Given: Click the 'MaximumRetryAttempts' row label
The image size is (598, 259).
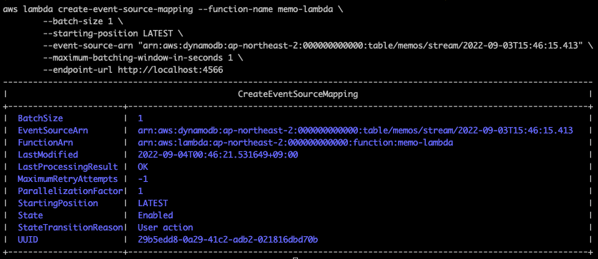Looking at the screenshot, I should click(x=67, y=178).
